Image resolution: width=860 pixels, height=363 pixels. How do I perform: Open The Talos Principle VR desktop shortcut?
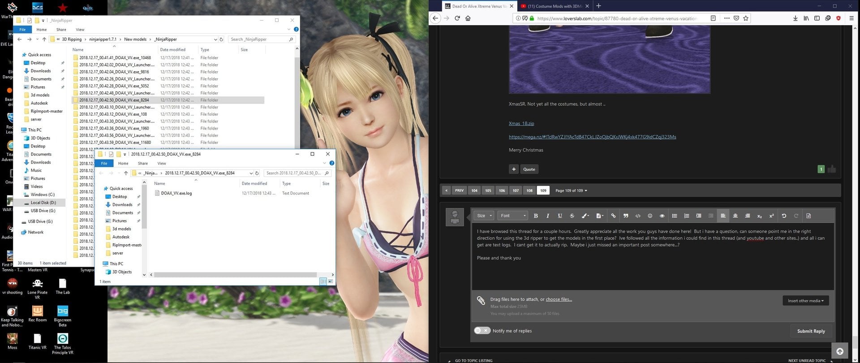pos(63,343)
